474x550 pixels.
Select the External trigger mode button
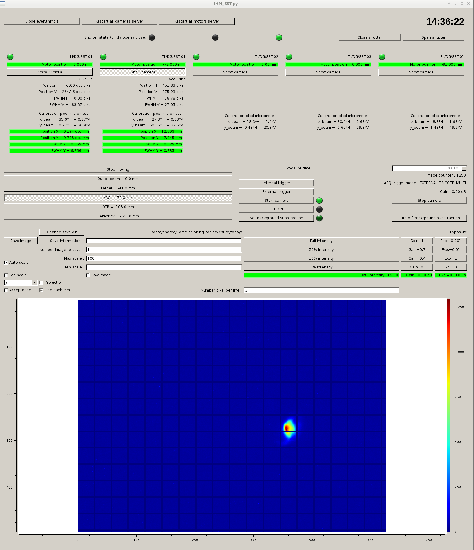[276, 192]
